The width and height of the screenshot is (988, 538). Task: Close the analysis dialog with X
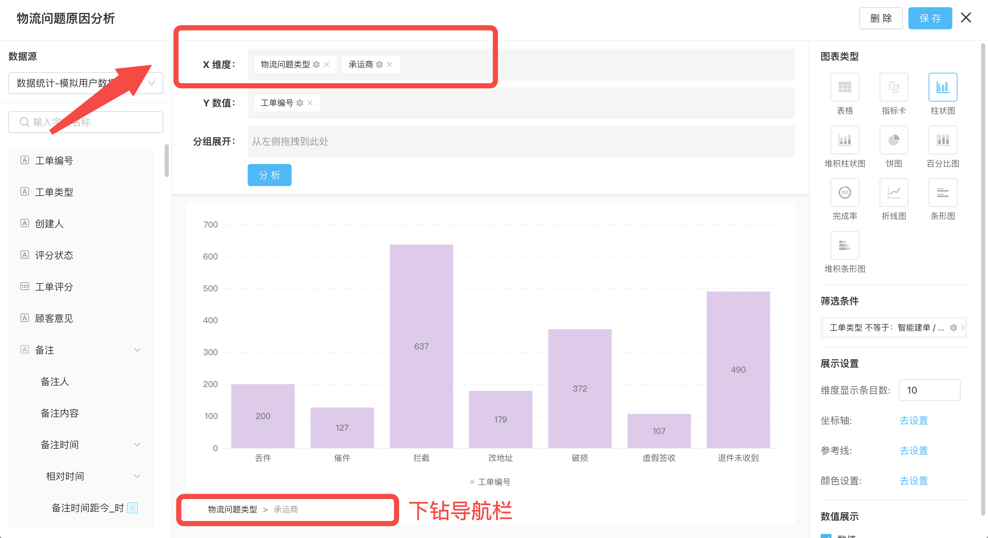pos(966,17)
